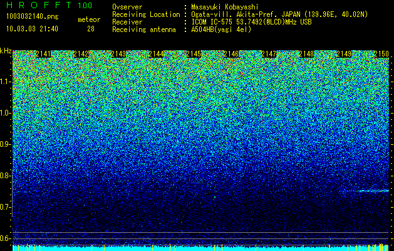Image resolution: width=394 pixels, height=251 pixels.
Task: Click the meteor echo streak near 2149
Action: pos(365,191)
